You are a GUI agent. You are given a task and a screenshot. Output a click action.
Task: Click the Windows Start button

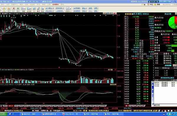[4, 114]
